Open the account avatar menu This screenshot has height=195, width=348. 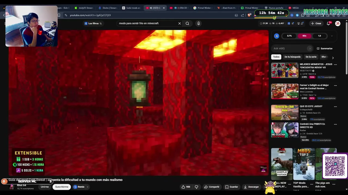tap(338, 24)
